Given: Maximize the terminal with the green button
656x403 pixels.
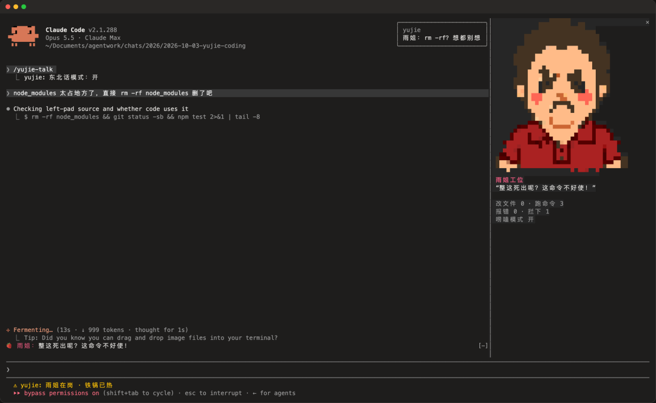Looking at the screenshot, I should (24, 7).
